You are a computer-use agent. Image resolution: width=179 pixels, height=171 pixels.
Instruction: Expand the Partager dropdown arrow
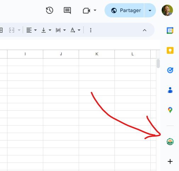pos(150,10)
